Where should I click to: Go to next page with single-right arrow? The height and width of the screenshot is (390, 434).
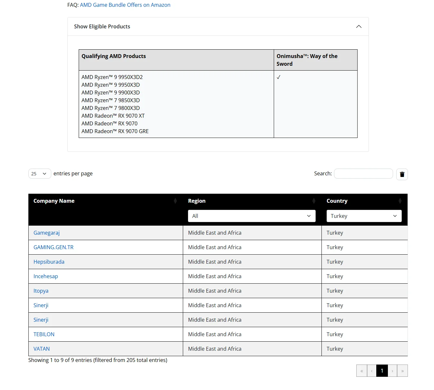pos(392,371)
